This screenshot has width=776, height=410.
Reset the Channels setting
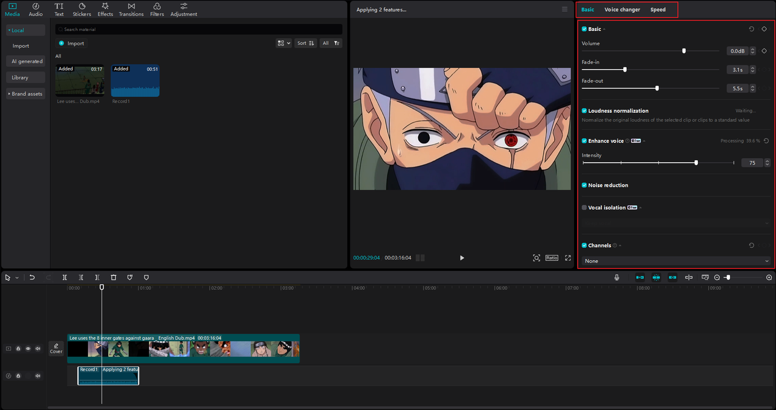(752, 246)
